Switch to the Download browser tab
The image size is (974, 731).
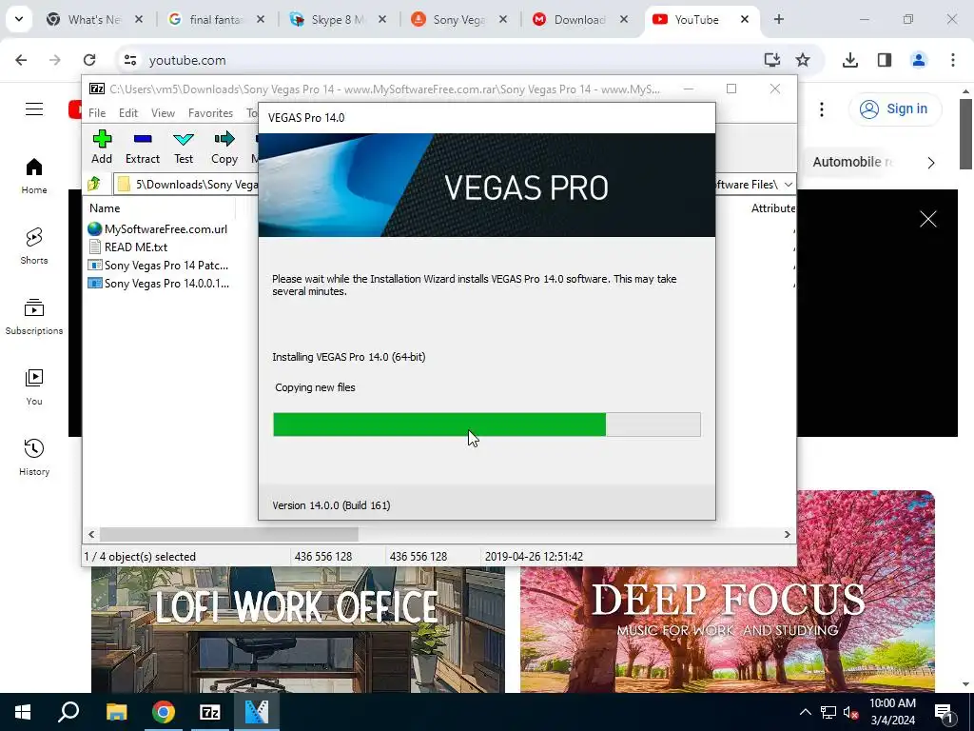[579, 20]
